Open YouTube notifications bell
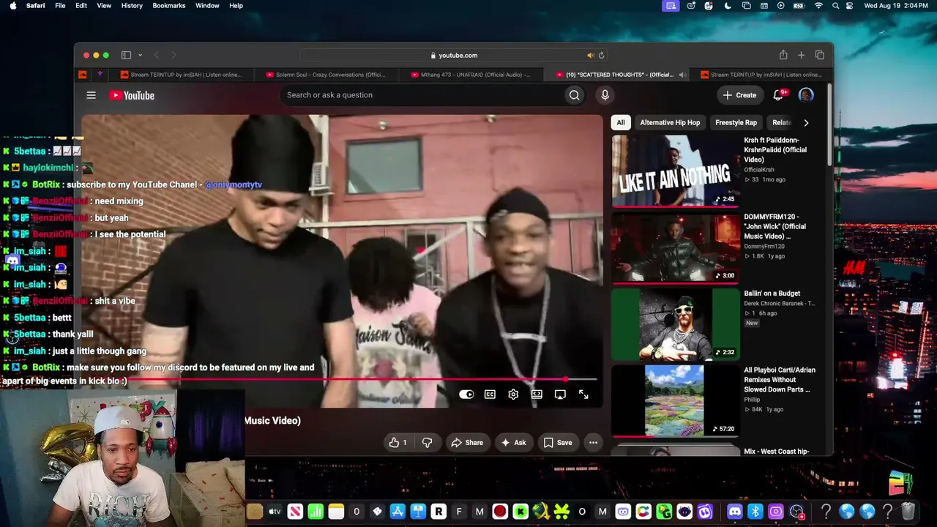The width and height of the screenshot is (937, 527). (x=778, y=95)
